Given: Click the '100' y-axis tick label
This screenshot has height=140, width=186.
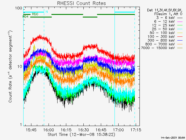Looking at the screenshot, I should [19, 8].
